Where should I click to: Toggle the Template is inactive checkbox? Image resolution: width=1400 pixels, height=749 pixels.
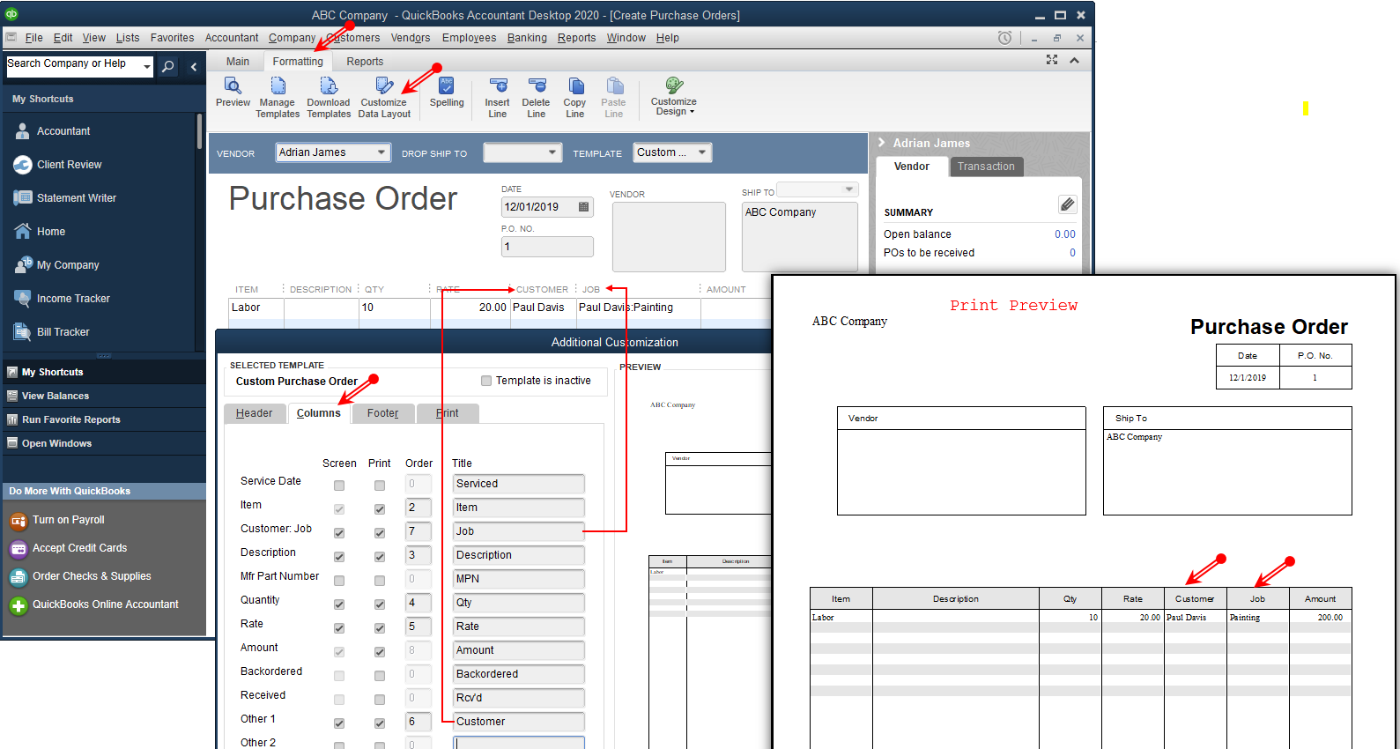click(x=486, y=381)
